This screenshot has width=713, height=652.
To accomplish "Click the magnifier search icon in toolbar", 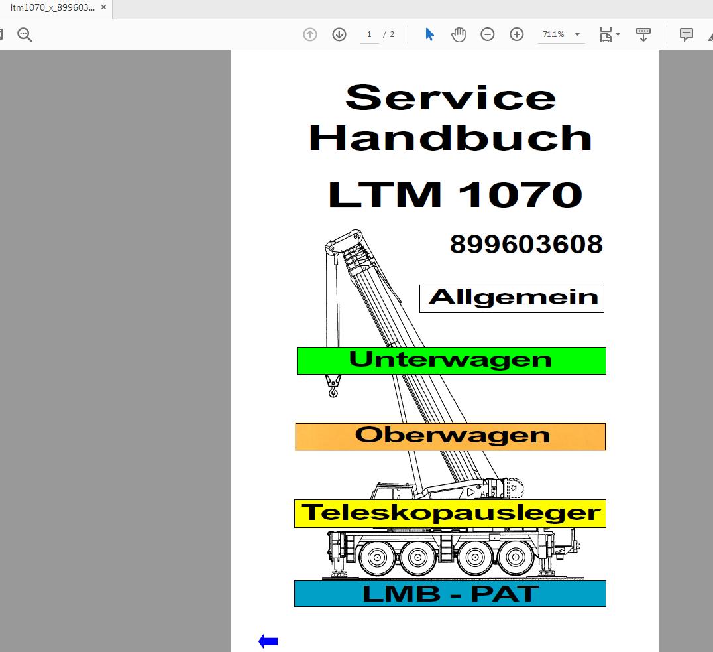I will pos(25,34).
